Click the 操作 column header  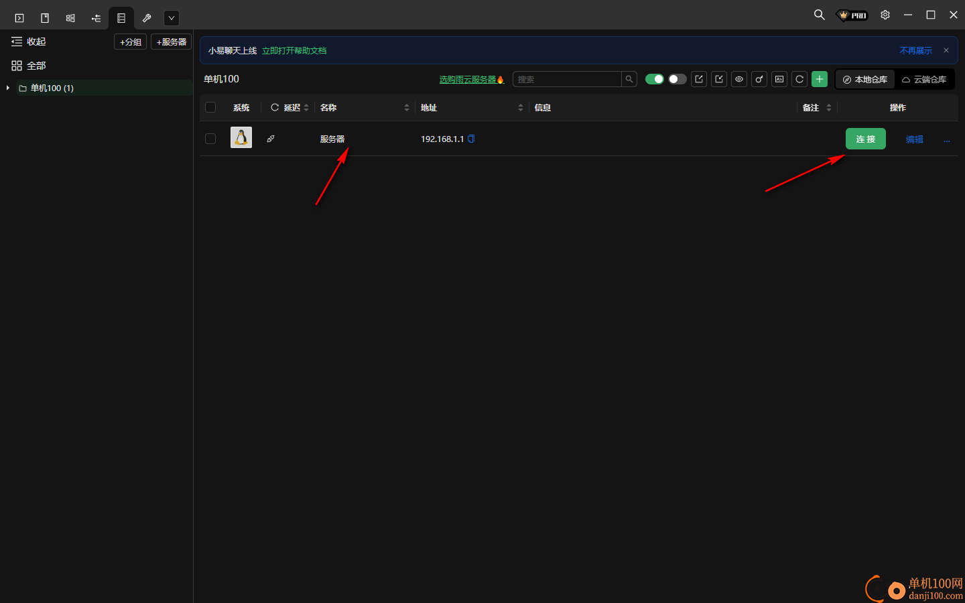(x=898, y=107)
